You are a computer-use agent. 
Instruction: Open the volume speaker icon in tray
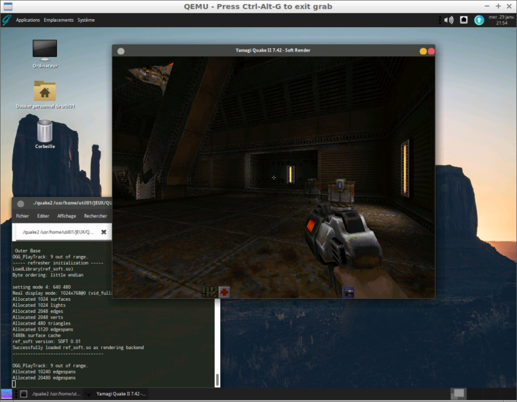coord(448,20)
